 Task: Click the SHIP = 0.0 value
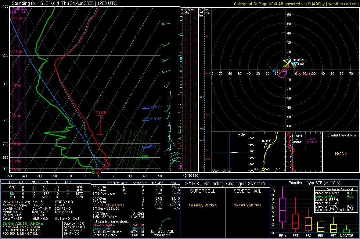pos(71,234)
